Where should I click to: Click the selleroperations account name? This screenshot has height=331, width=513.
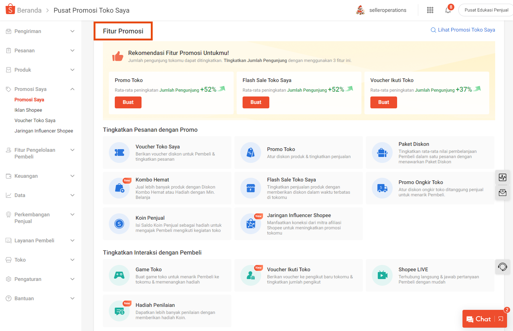pos(388,10)
